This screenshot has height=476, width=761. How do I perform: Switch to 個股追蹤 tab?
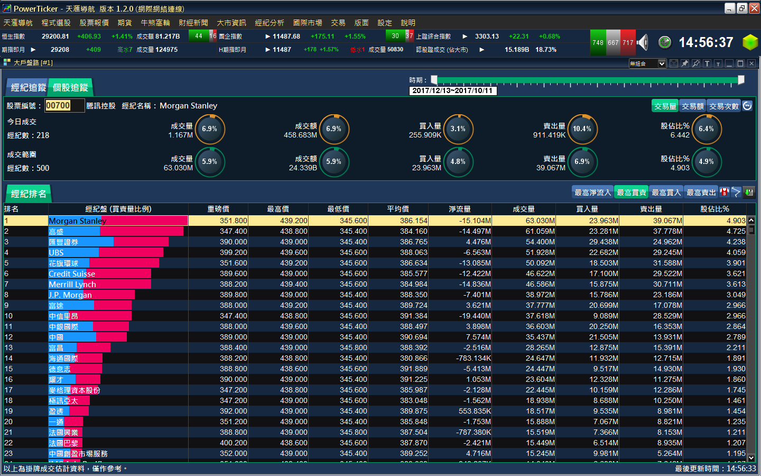[x=70, y=88]
